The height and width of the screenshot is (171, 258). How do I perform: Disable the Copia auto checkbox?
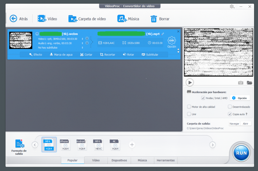230,114
